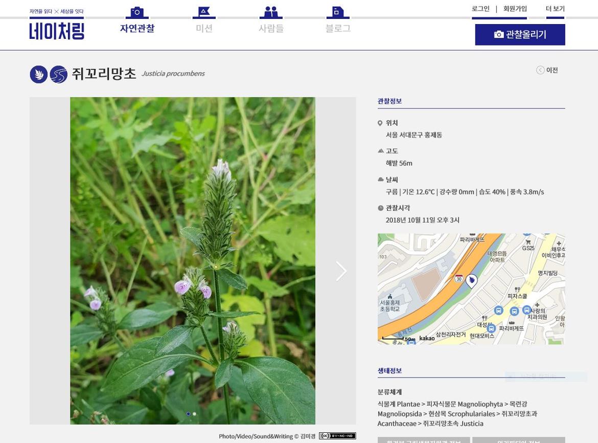Click the Creative Commons license badge
This screenshot has width=598, height=443.
click(x=337, y=436)
